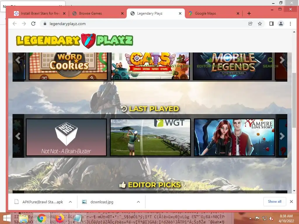Screen dimensions: 299x224
Task: Open the Windows Start menu
Action: tap(7, 218)
